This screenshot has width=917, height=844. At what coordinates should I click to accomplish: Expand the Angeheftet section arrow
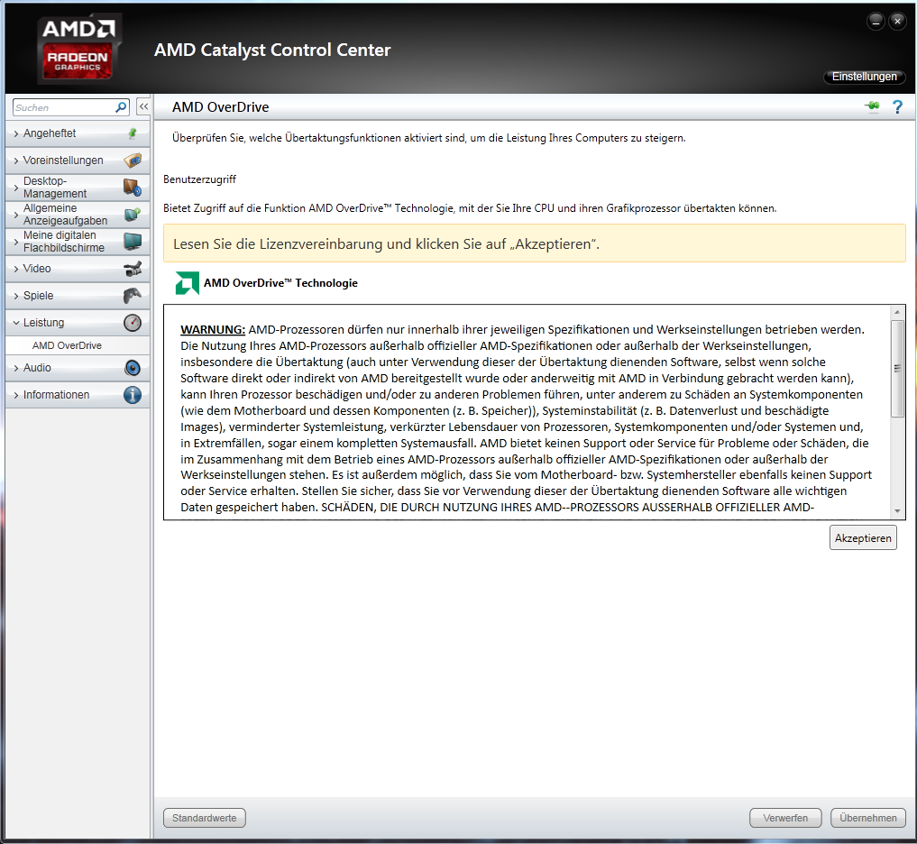point(16,134)
